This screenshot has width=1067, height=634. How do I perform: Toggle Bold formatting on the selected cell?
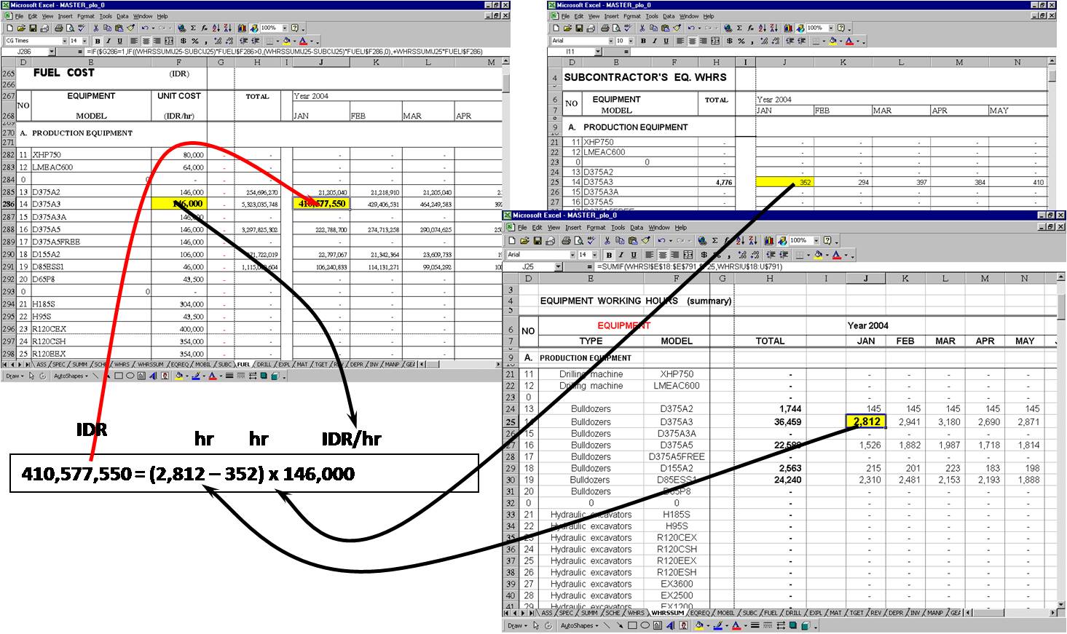tap(98, 41)
